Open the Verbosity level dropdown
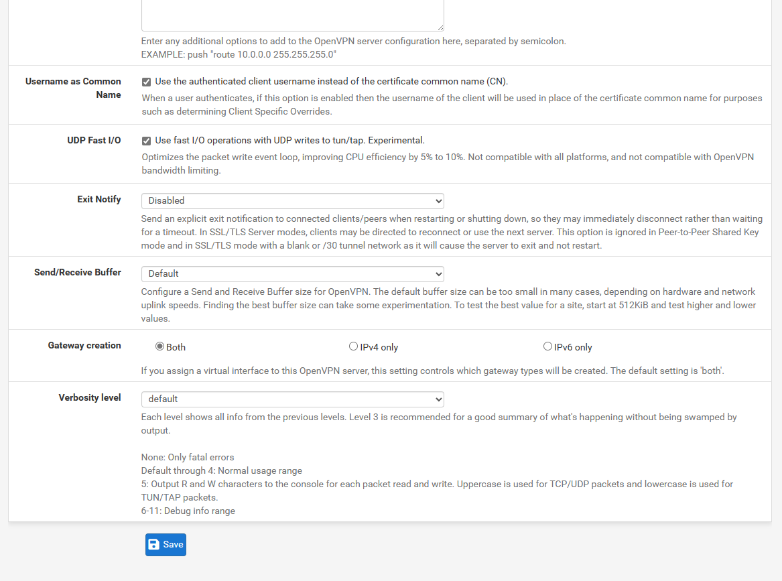Viewport: 782px width, 581px height. (292, 399)
